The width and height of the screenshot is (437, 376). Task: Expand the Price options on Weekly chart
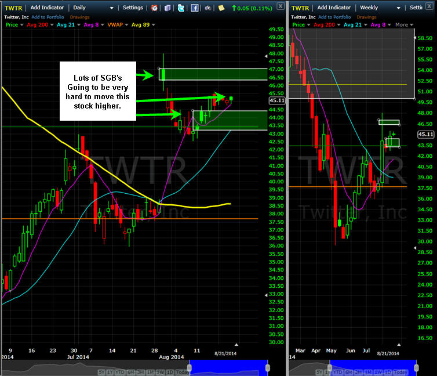pyautogui.click(x=308, y=25)
